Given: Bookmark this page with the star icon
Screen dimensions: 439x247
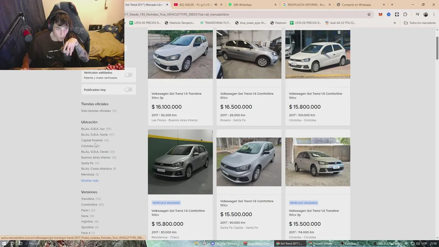Looking at the screenshot, I should pos(369,14).
